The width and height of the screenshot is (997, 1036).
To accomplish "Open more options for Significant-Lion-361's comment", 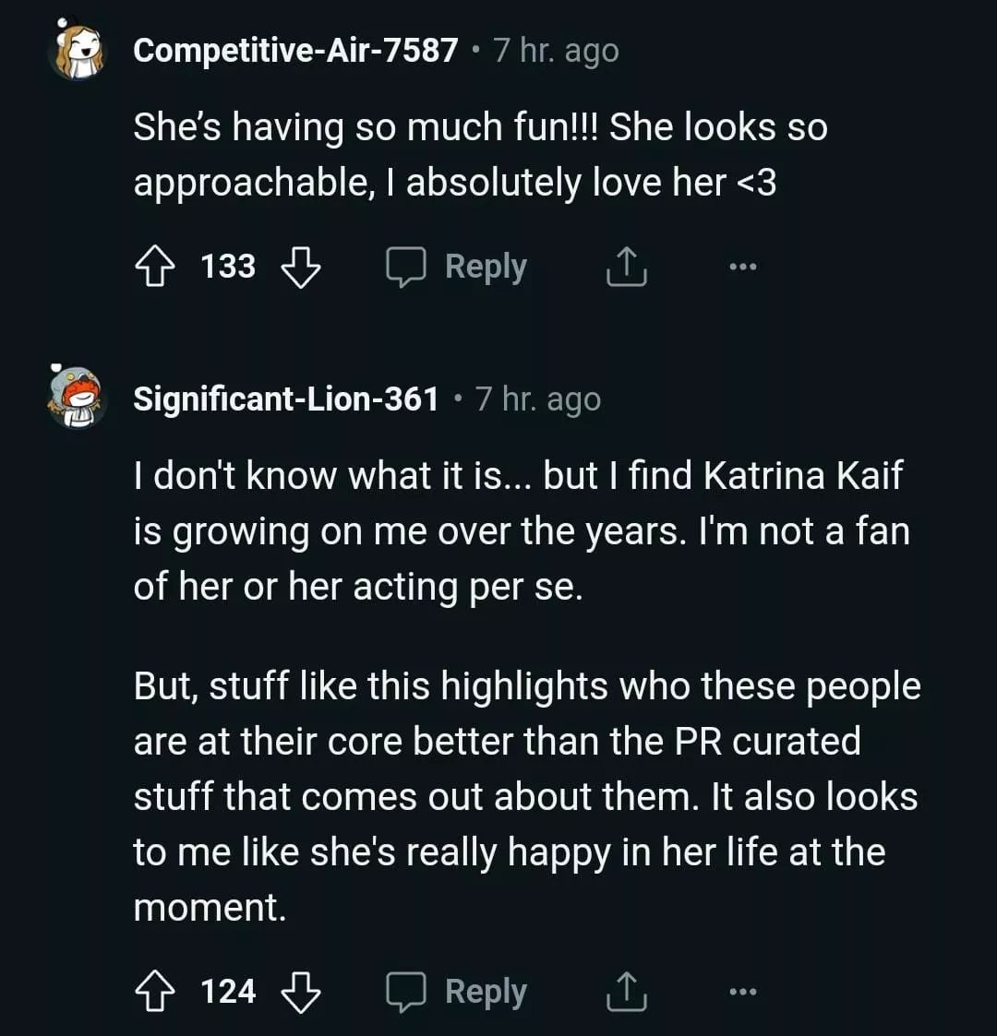I will [x=742, y=993].
